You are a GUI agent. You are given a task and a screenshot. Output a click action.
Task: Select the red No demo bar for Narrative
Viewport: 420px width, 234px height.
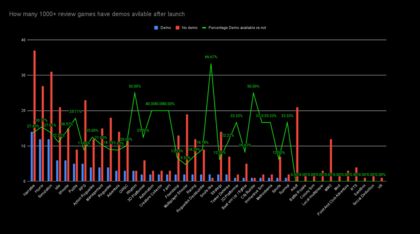(35, 116)
